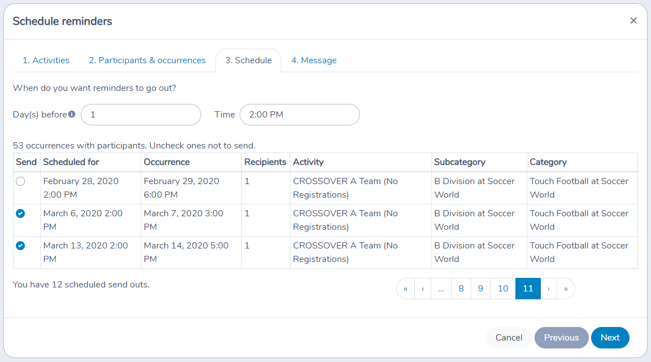
Task: Jump to last page of occurrences
Action: 566,289
